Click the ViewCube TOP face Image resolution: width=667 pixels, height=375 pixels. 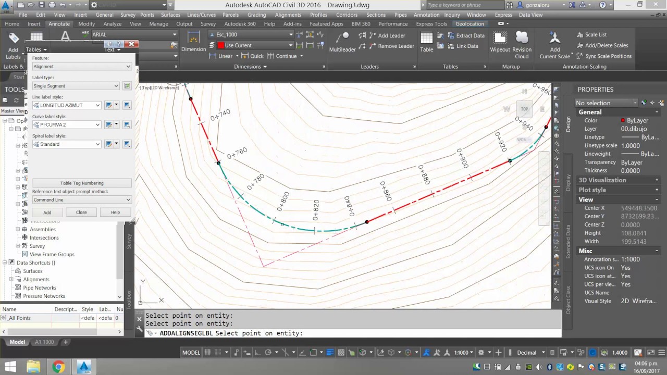point(525,109)
